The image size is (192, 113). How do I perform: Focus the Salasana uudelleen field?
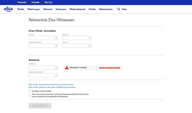[43, 75]
